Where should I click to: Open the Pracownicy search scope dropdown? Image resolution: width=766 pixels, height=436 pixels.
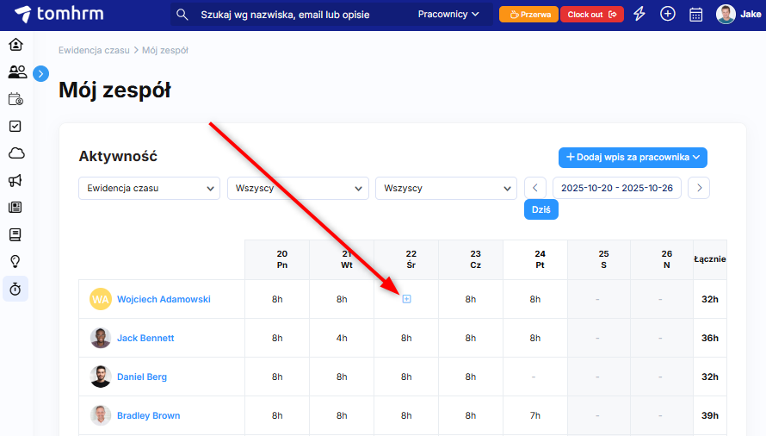point(448,14)
